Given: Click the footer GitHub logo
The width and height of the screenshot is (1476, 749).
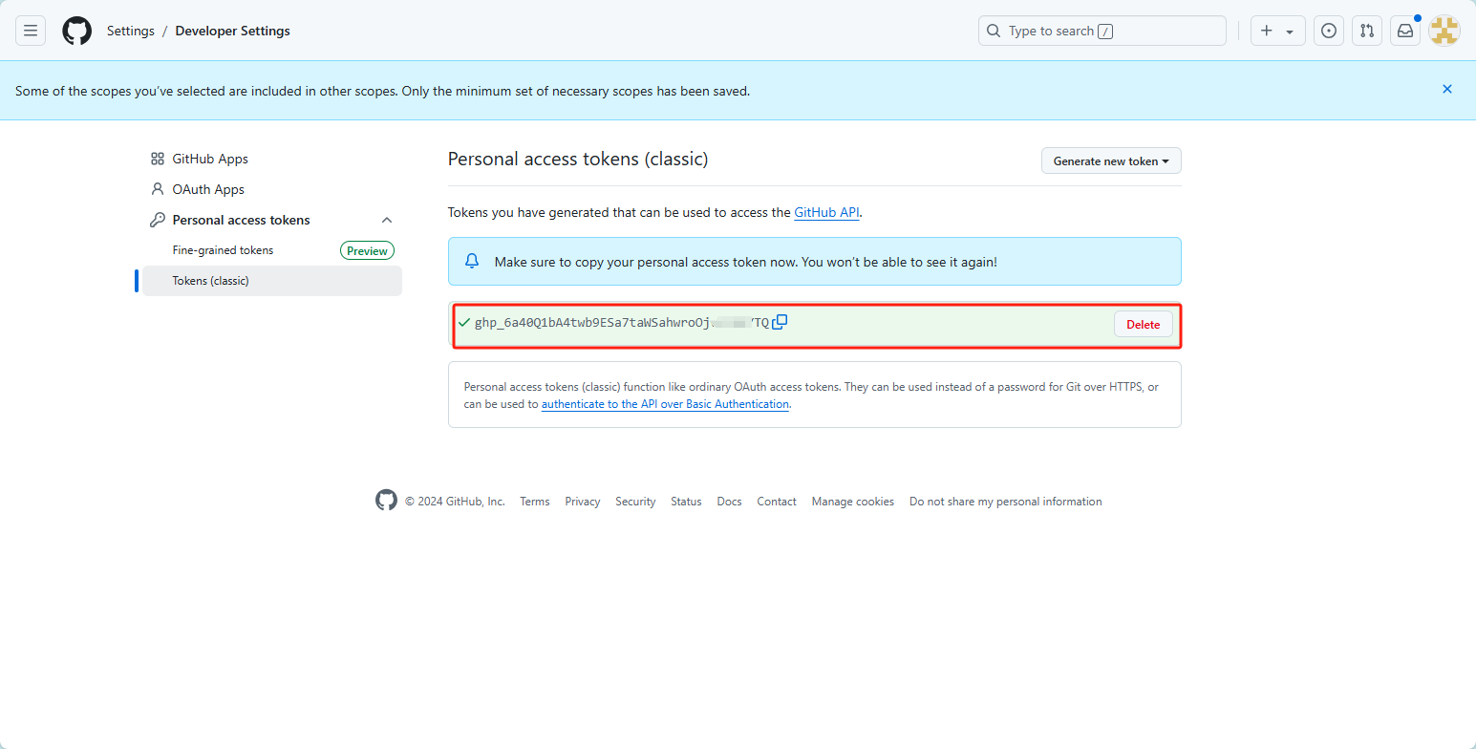Looking at the screenshot, I should (x=386, y=501).
